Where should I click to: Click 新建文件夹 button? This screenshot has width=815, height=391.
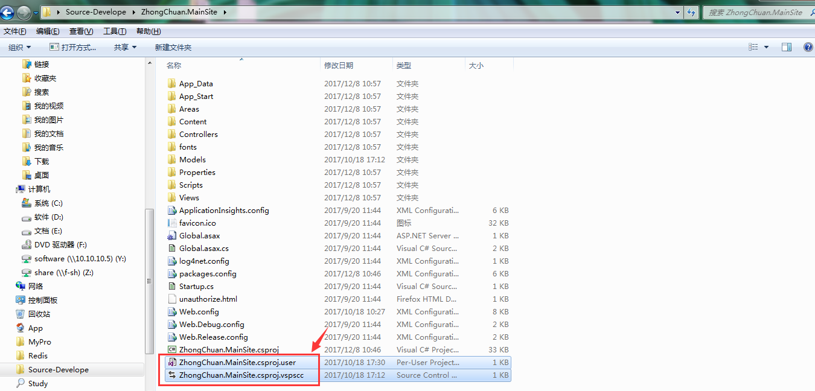coord(173,47)
